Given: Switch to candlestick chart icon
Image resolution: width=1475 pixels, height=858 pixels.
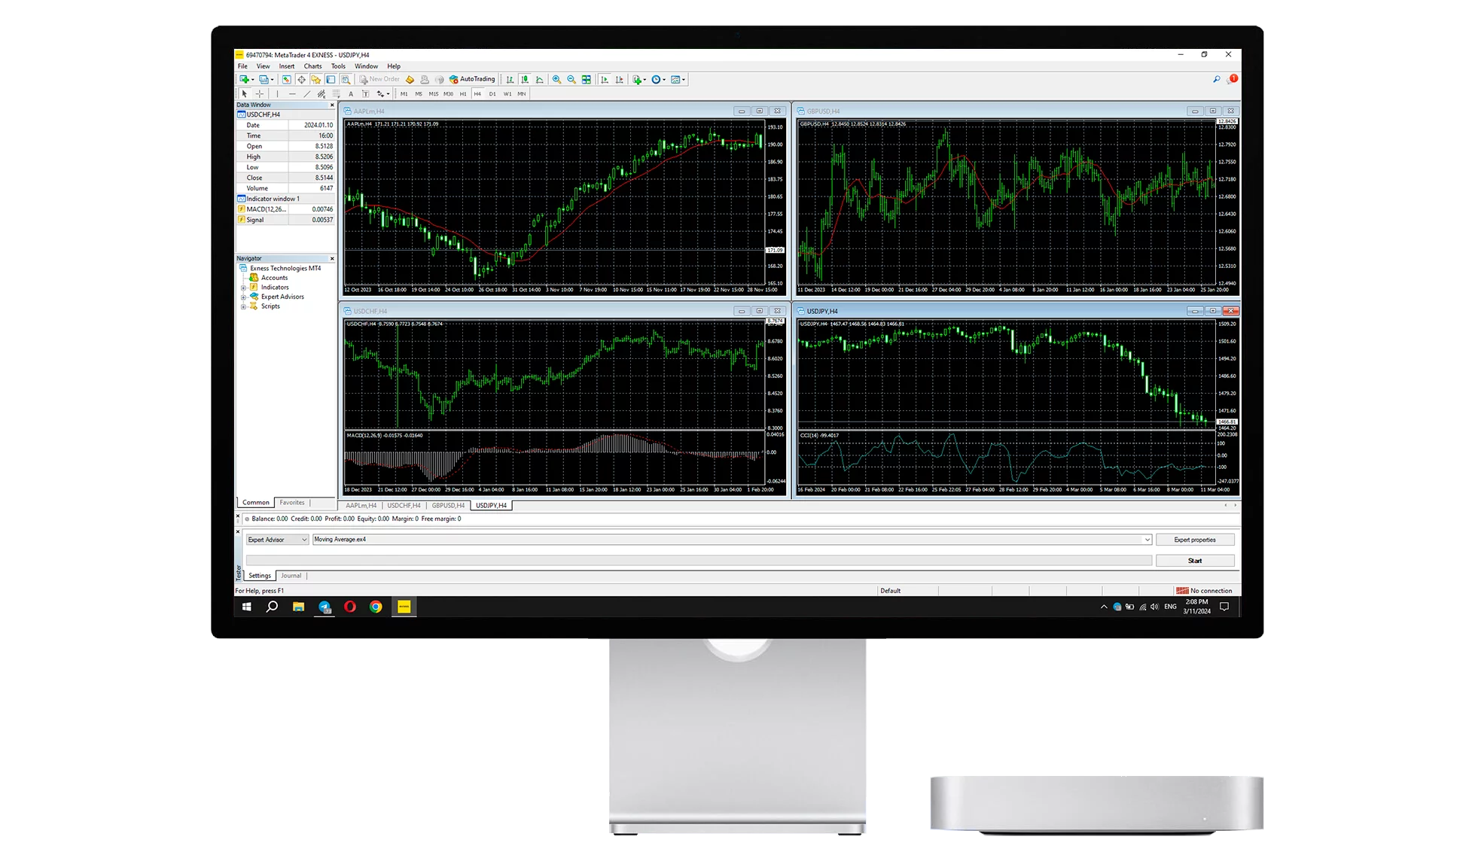Looking at the screenshot, I should [525, 79].
